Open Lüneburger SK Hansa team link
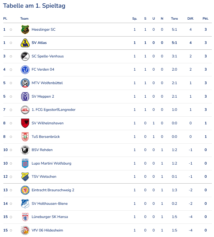The width and height of the screenshot is (214, 237). click(x=50, y=217)
